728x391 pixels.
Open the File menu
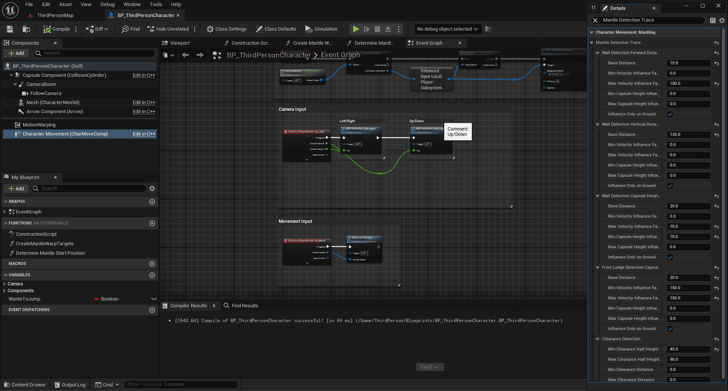point(29,5)
